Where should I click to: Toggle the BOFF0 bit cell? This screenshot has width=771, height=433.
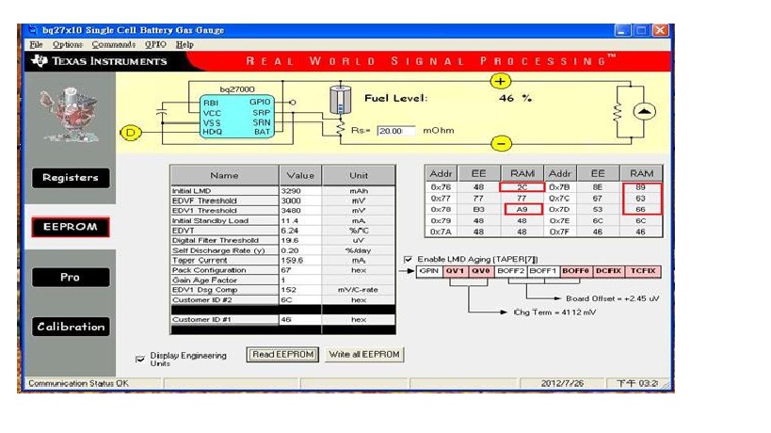click(575, 271)
